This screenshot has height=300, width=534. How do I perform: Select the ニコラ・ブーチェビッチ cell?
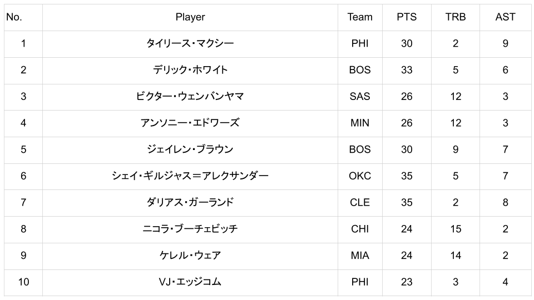(x=190, y=229)
